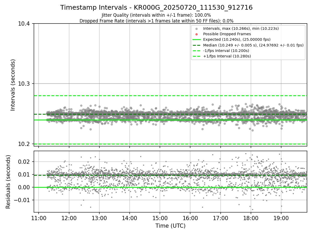Viewport: 313px width, 235px height.
Task: Click legend entry 'Expected (10.240s), (25.00000 fps)'
Action: [x=237, y=39]
